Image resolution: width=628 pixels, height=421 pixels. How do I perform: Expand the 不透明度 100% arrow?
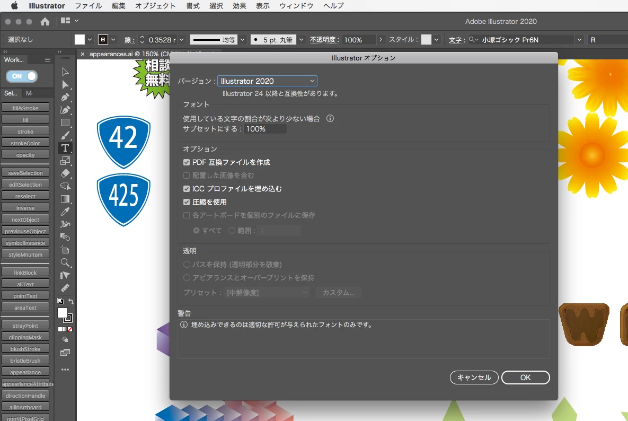(381, 40)
